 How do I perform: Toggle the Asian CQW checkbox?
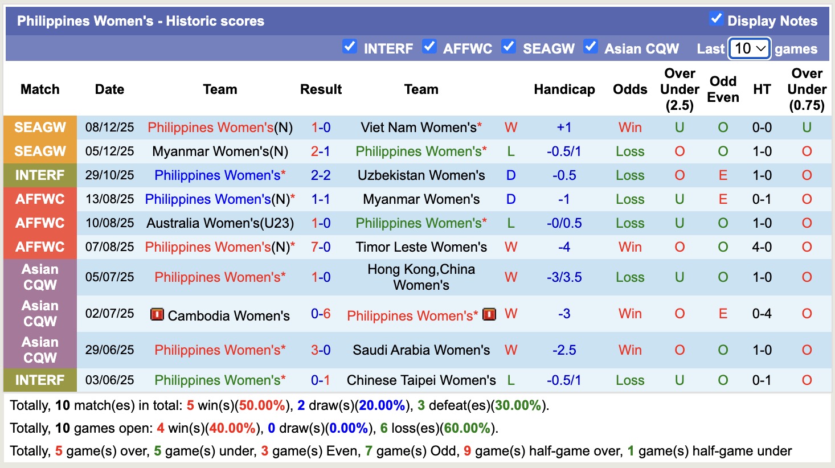click(590, 47)
